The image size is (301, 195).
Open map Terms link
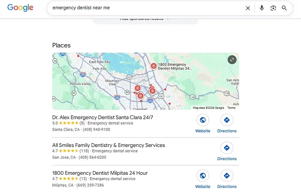point(231,108)
